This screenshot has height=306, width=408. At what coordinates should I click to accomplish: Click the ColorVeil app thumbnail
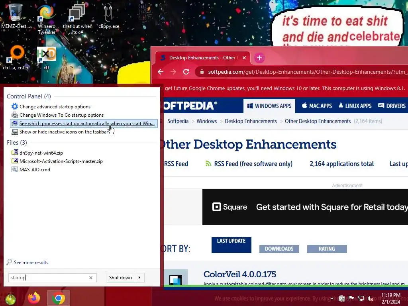[176, 277]
